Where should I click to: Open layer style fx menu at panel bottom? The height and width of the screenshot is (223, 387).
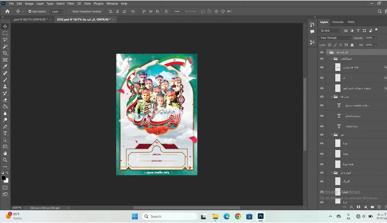[x=351, y=207]
